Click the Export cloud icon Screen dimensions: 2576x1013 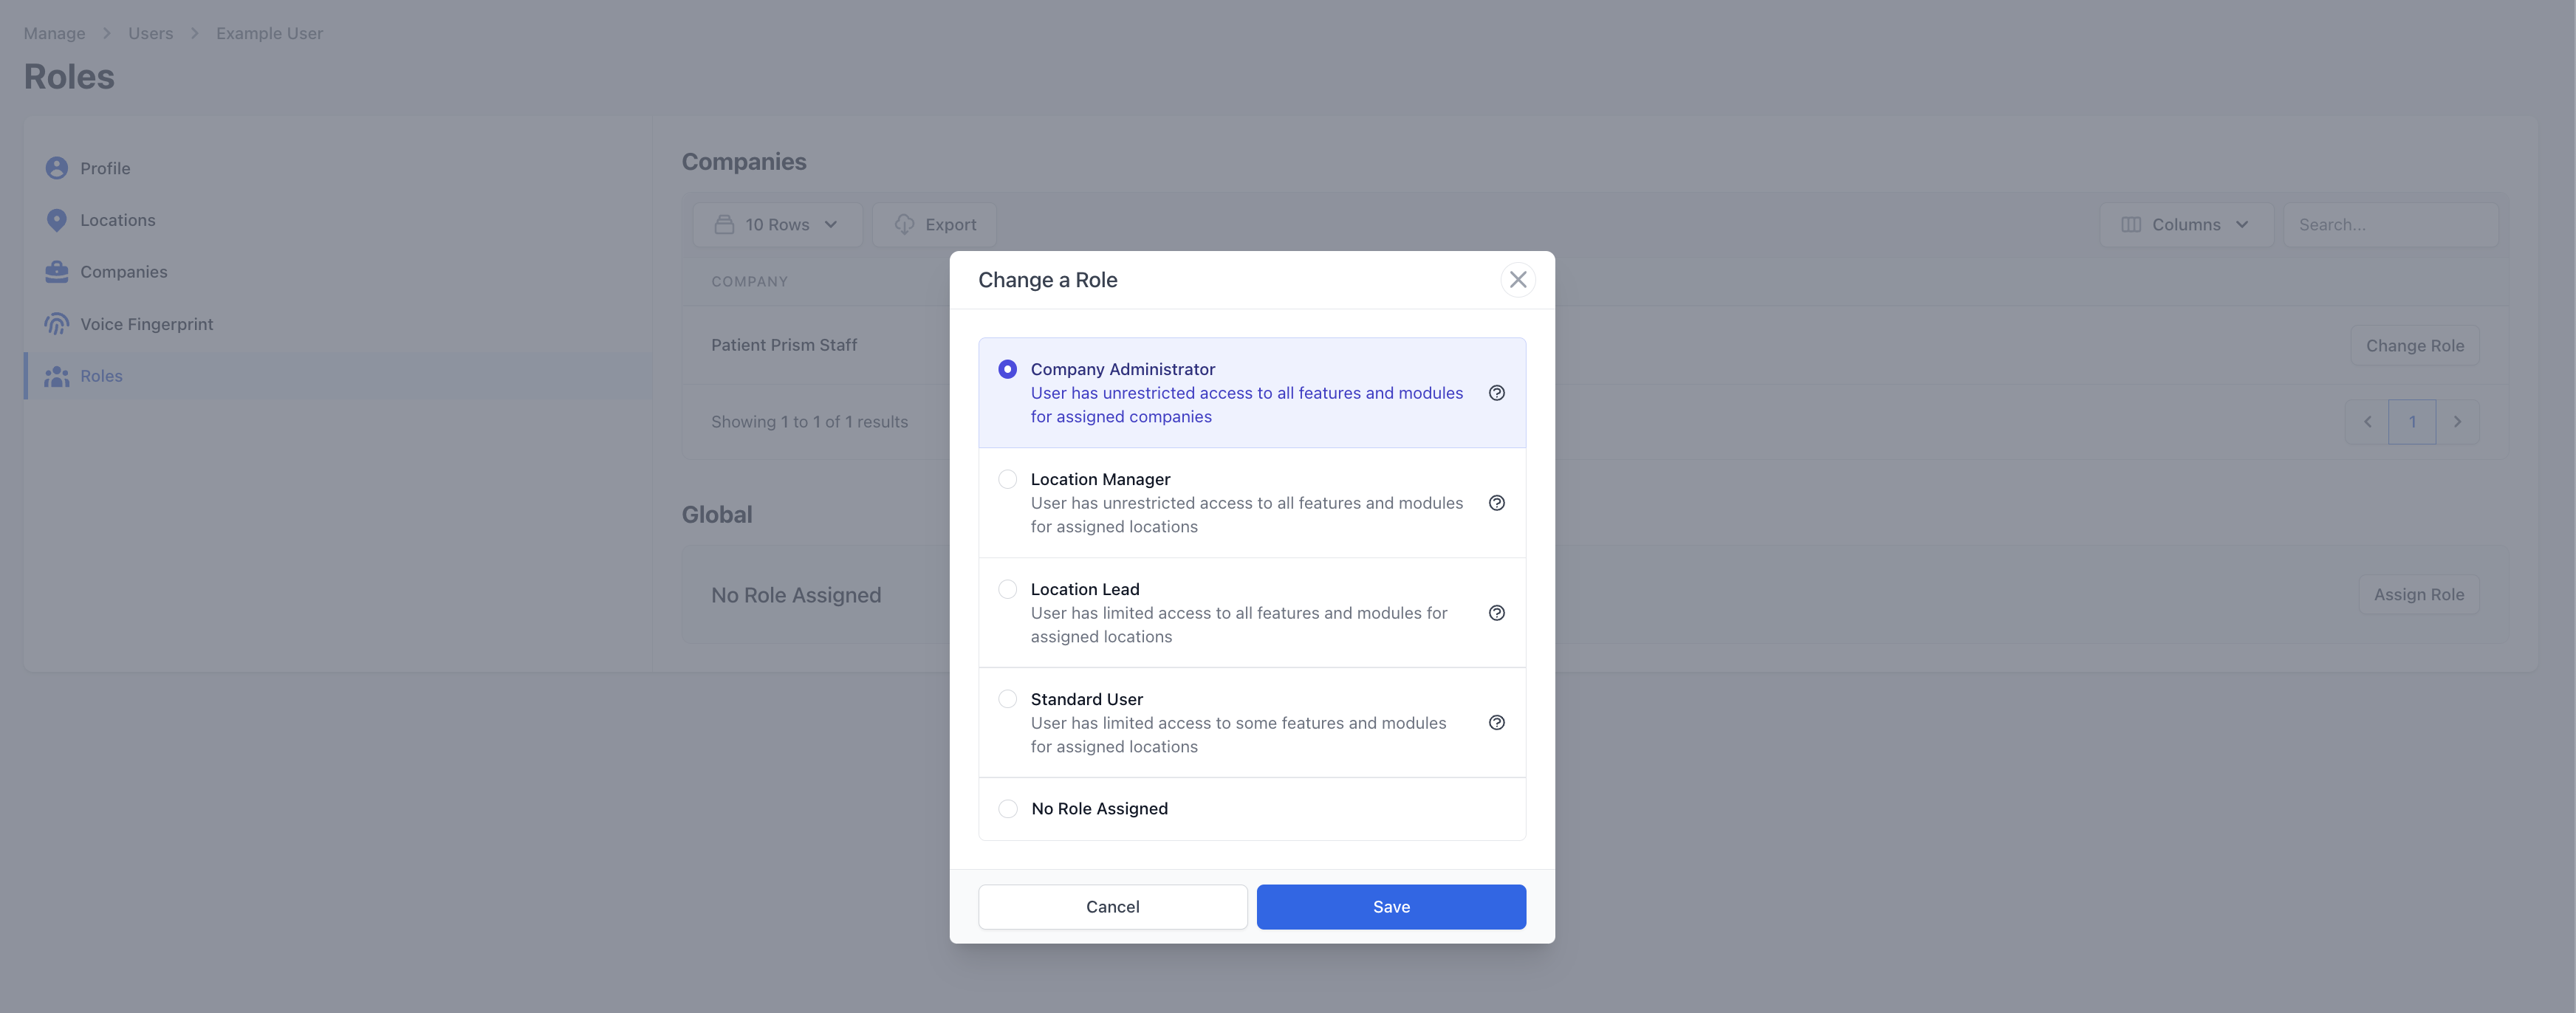(904, 225)
